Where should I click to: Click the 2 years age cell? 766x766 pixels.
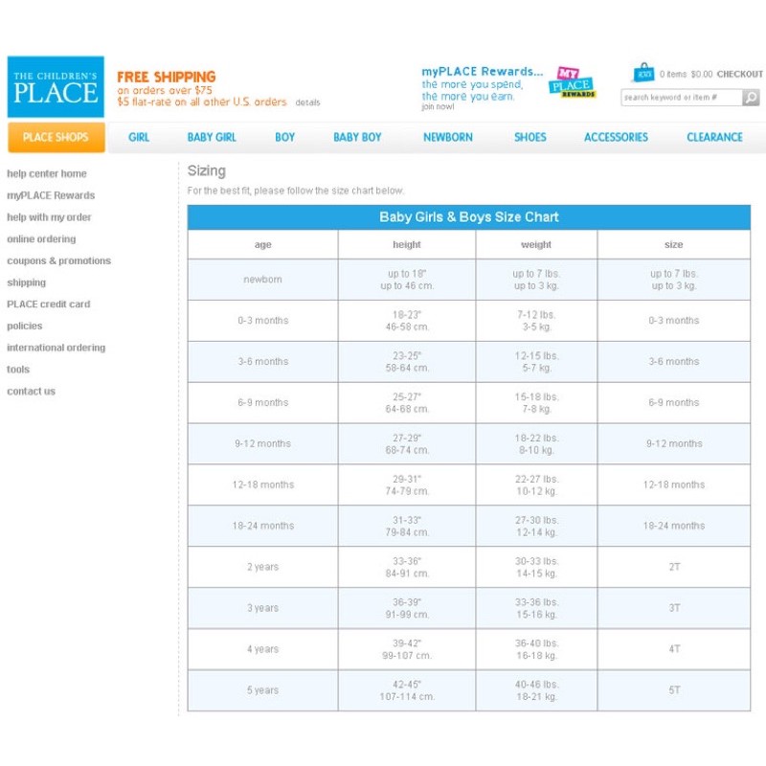tap(262, 567)
